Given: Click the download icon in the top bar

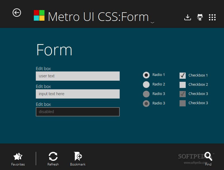Looking at the screenshot, I should pyautogui.click(x=187, y=17).
